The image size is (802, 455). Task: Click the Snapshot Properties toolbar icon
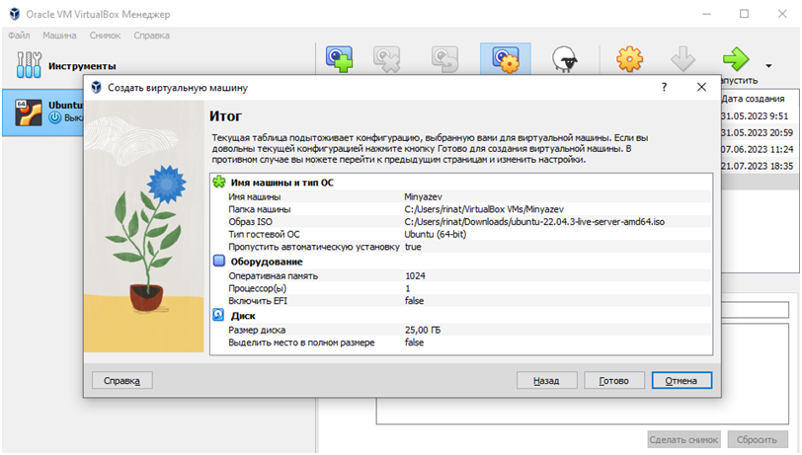pyautogui.click(x=506, y=59)
